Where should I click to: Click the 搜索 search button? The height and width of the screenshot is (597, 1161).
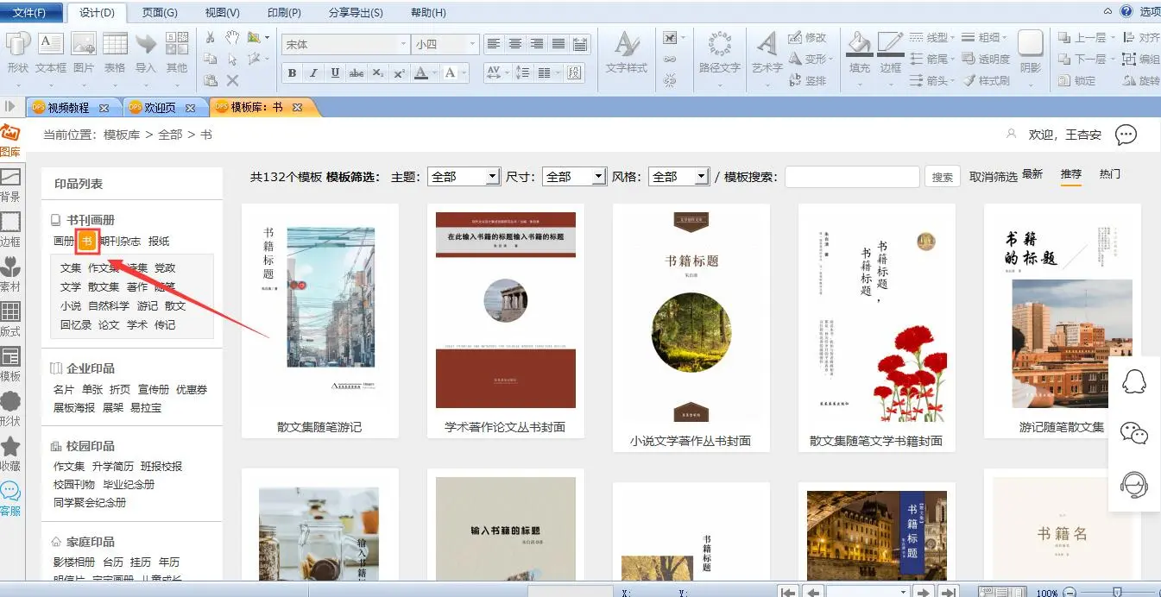tap(943, 177)
